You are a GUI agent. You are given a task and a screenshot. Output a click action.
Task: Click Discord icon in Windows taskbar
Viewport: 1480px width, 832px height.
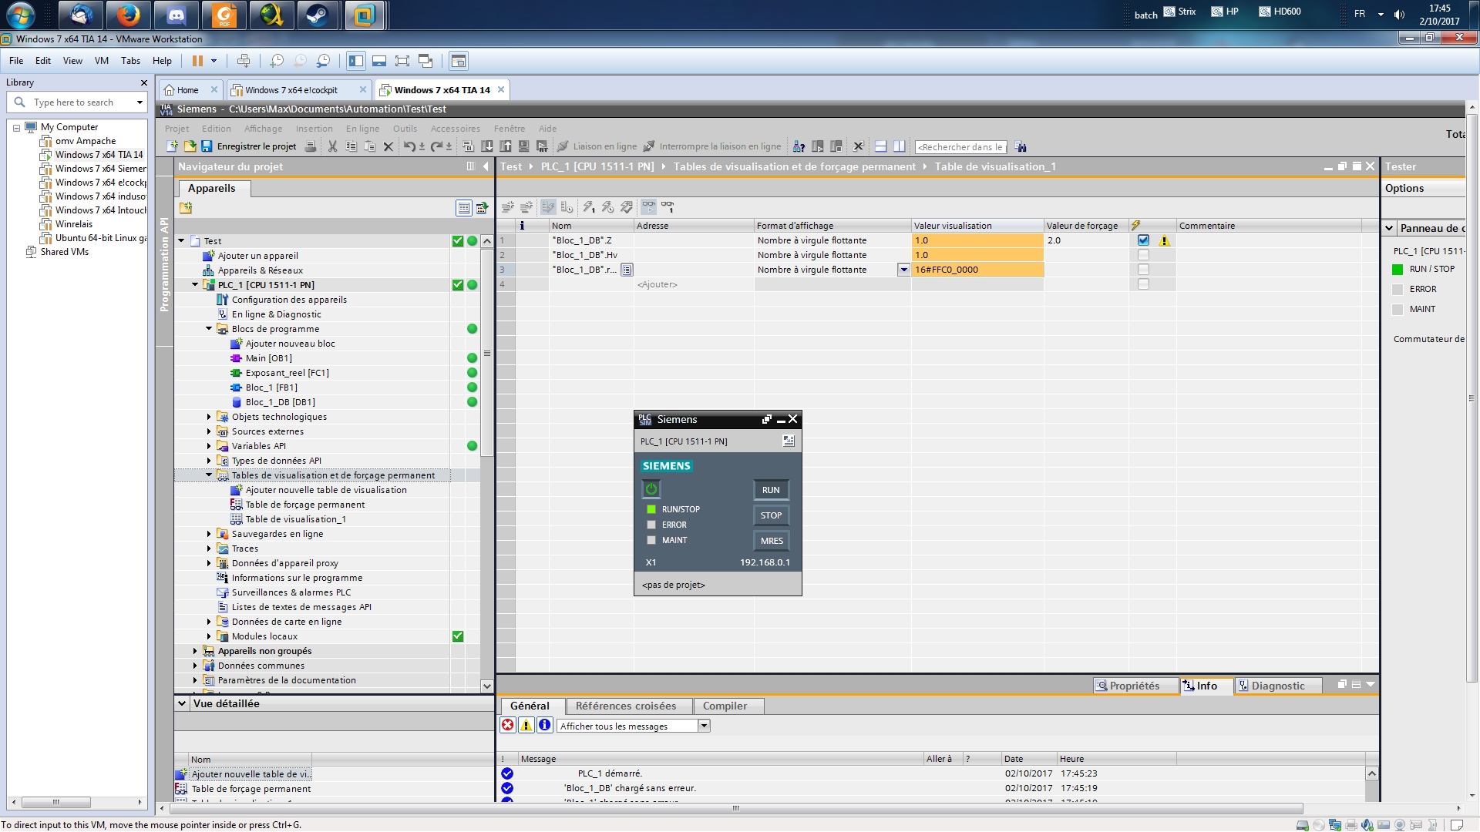176,15
